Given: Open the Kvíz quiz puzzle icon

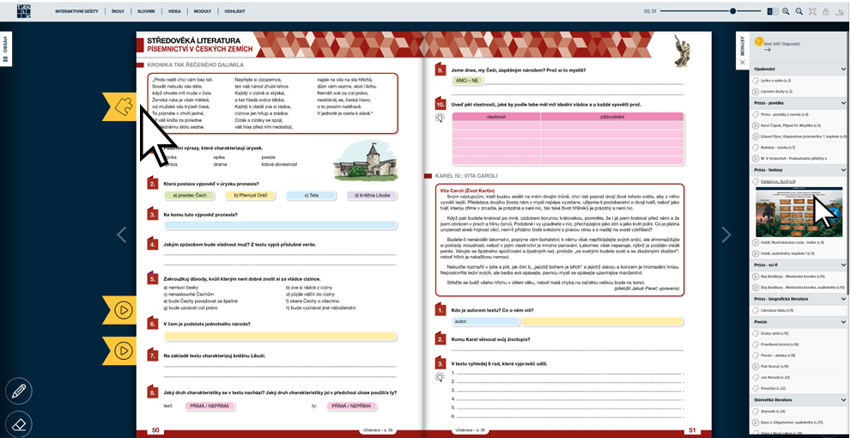Looking at the screenshot, I should pos(759,41).
